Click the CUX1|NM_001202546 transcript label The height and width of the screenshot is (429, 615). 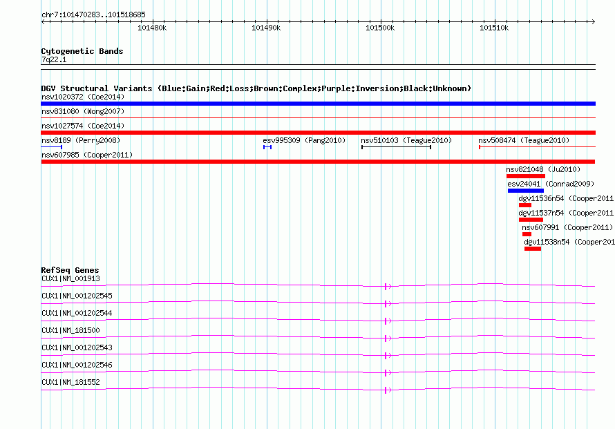pyautogui.click(x=77, y=365)
